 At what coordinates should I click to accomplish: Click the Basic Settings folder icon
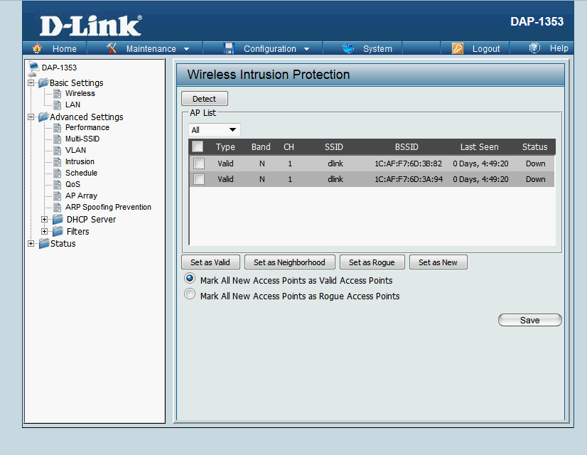(43, 82)
